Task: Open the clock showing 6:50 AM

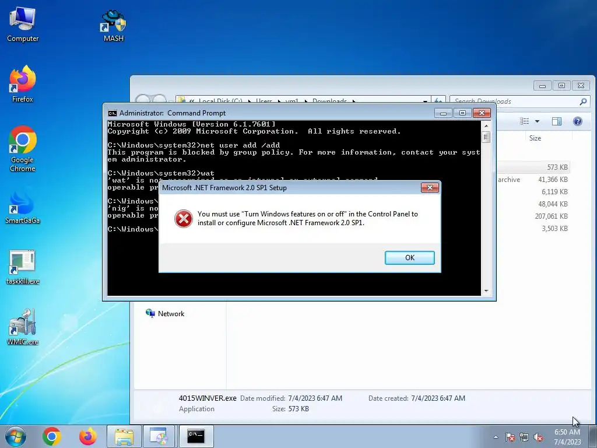Action: pyautogui.click(x=567, y=437)
